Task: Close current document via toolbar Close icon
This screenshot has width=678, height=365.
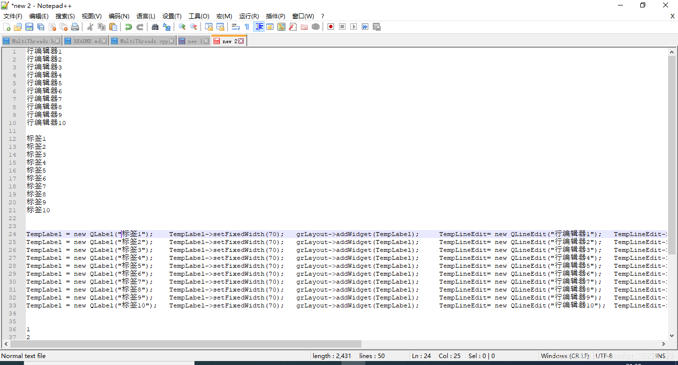Action: [x=52, y=27]
